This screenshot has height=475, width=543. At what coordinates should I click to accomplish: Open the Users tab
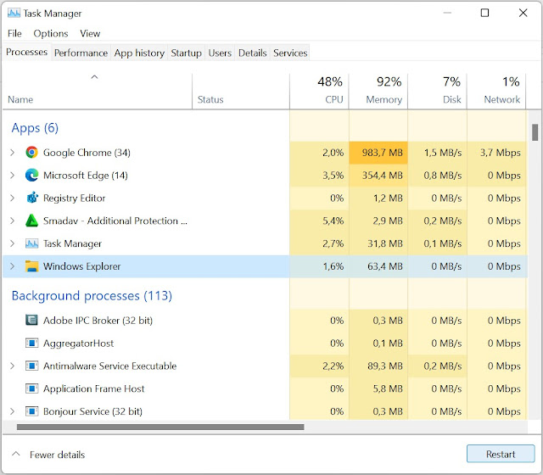(x=220, y=53)
